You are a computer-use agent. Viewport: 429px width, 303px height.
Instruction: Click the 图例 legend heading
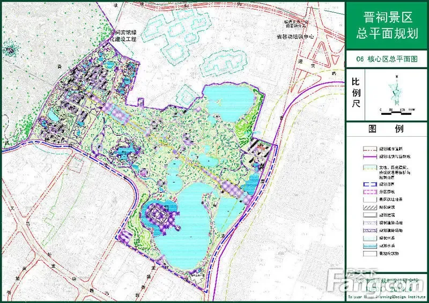(x=386, y=129)
